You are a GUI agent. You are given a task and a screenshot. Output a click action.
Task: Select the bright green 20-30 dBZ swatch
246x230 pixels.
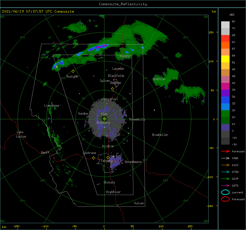(x=225, y=114)
